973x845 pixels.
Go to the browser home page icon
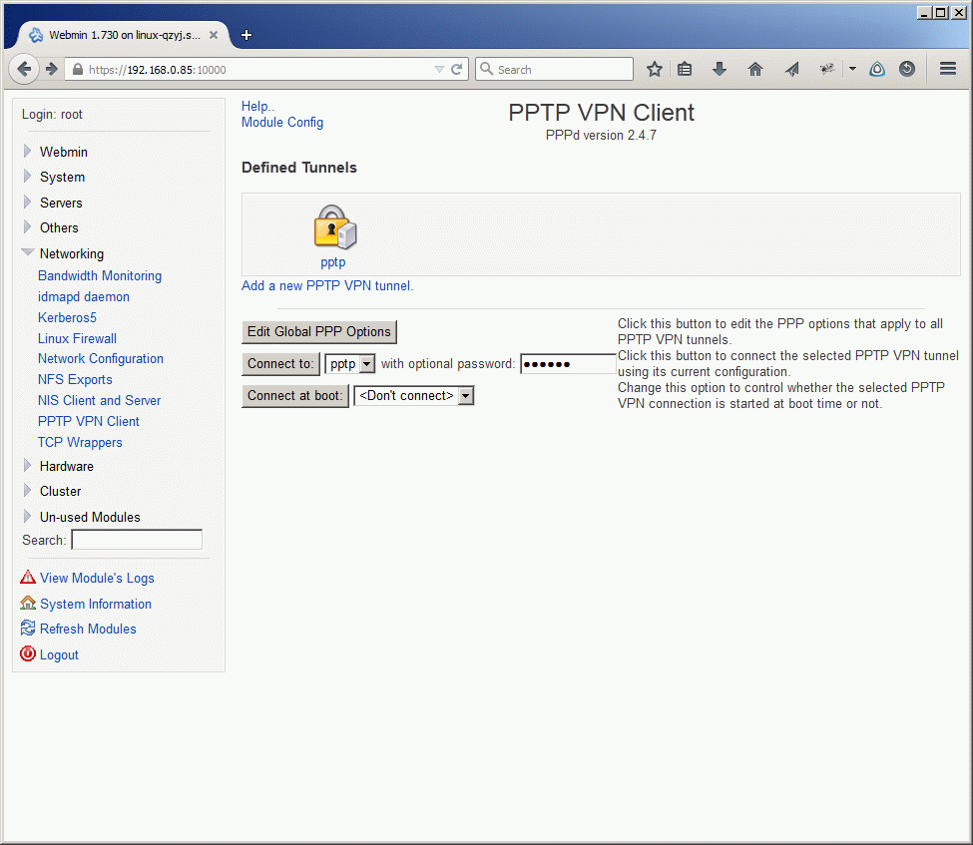click(x=755, y=69)
